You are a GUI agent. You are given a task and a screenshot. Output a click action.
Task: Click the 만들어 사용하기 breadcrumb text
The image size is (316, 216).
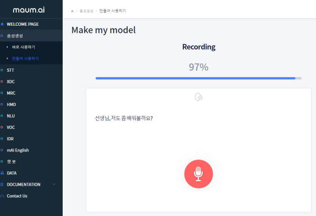tap(112, 11)
